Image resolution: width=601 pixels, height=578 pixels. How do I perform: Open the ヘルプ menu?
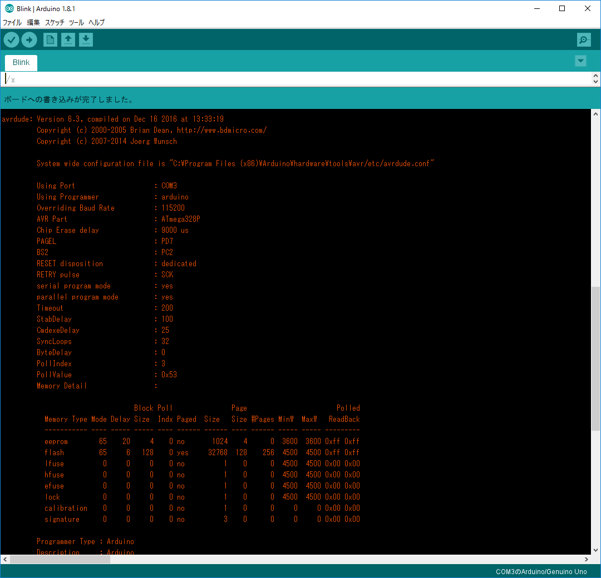coord(97,23)
